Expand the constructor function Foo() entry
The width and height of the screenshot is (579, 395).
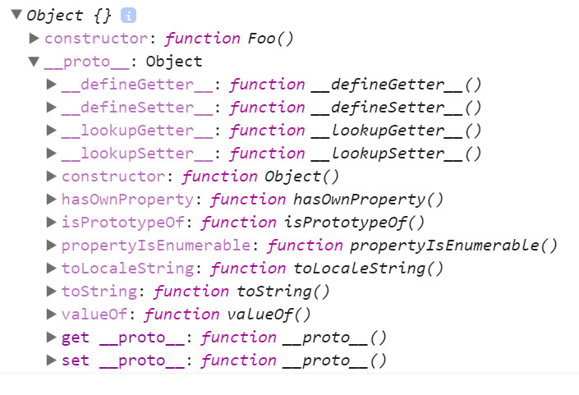click(34, 39)
